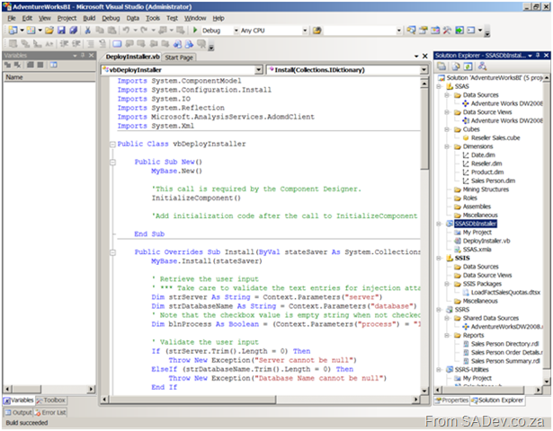553x431 pixels.
Task: Click the Undo arrow icon
Action: pos(126,31)
